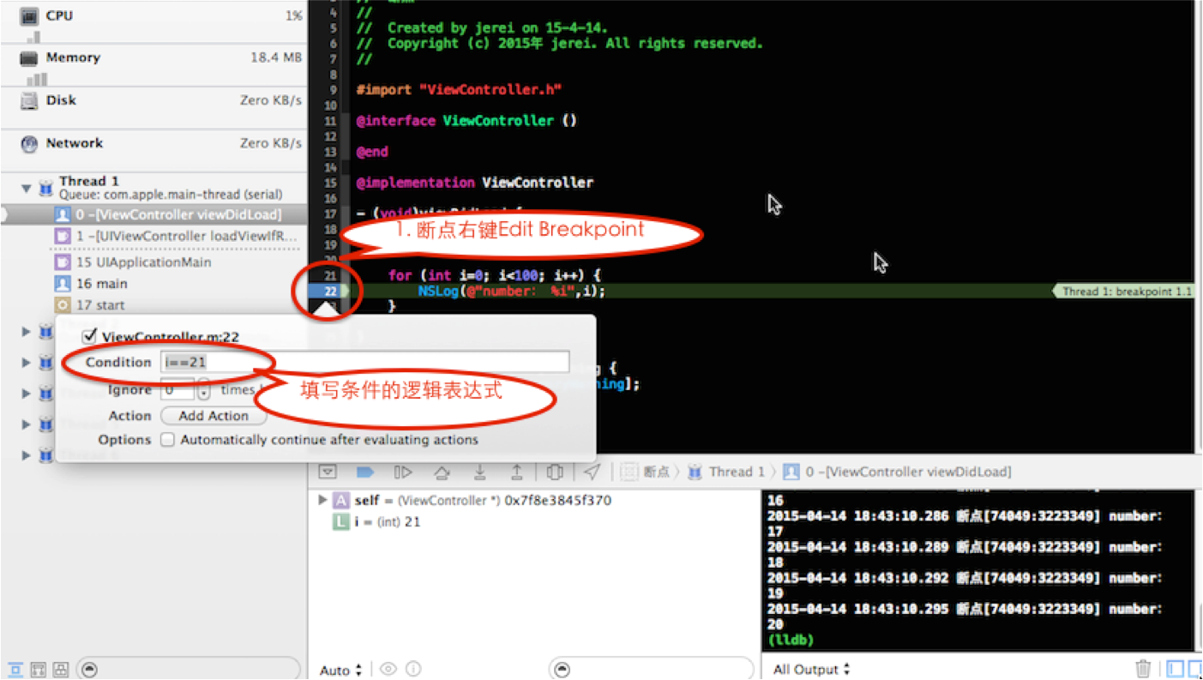Uncheck the ViewController.m:22 breakpoint checkbox
The image size is (1203, 680).
(89, 335)
